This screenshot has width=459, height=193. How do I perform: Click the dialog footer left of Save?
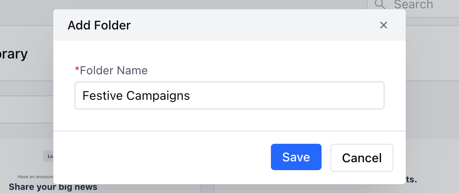(161, 157)
